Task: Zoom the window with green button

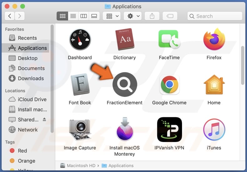Action: (x=23, y=6)
